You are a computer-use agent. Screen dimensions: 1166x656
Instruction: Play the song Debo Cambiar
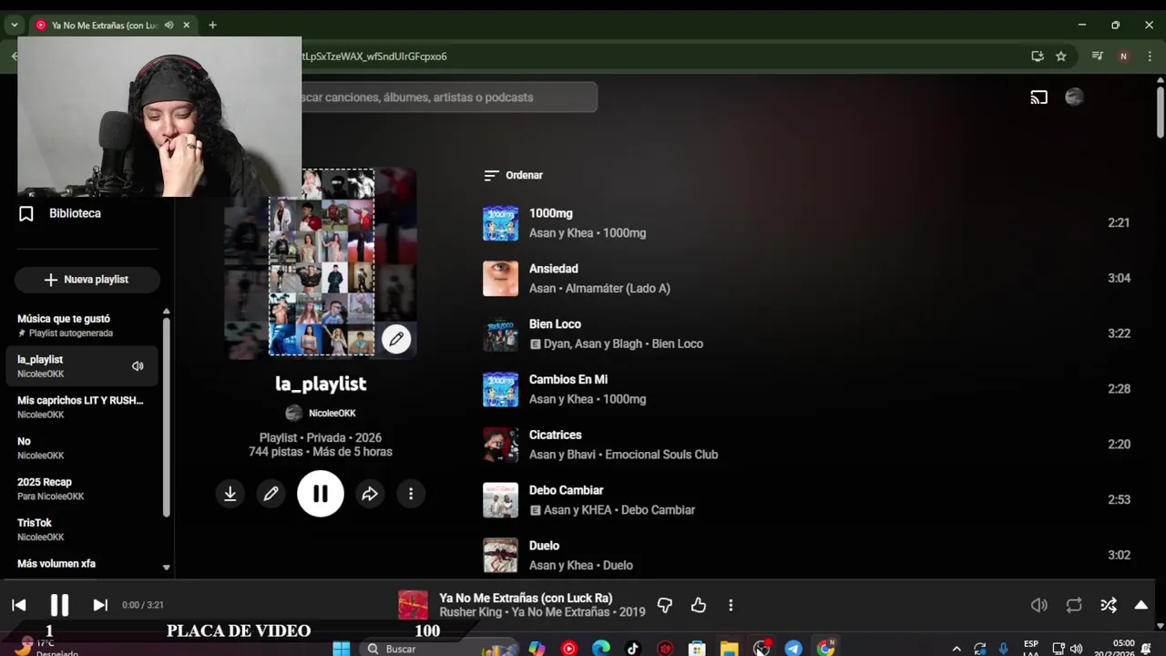567,490
